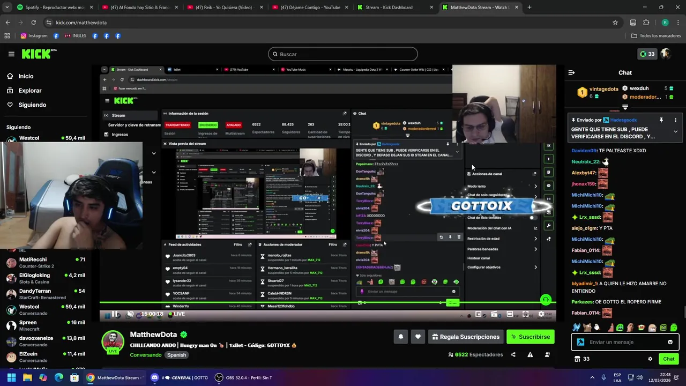
Task: Open DandyTerran channel in sidebar
Action: coord(46,294)
